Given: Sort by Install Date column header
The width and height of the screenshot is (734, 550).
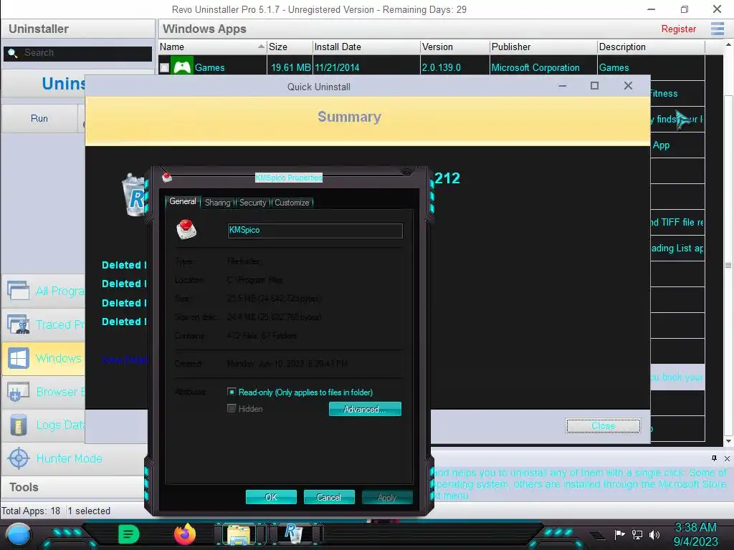Looking at the screenshot, I should click(x=366, y=47).
